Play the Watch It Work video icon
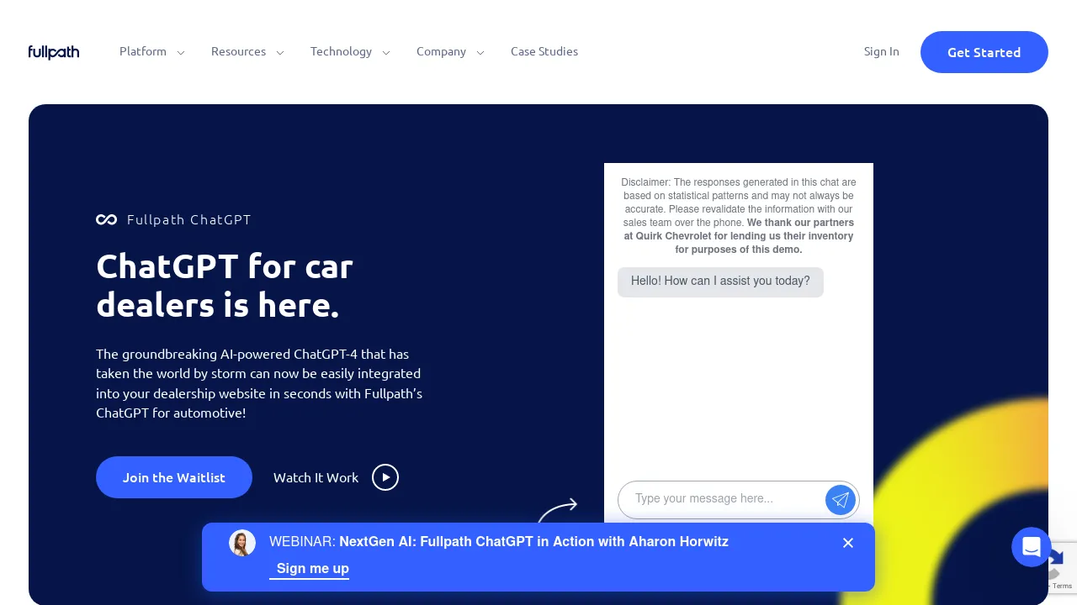The image size is (1077, 605). pyautogui.click(x=385, y=477)
